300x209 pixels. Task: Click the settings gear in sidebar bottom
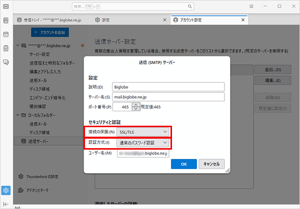pos(6,191)
